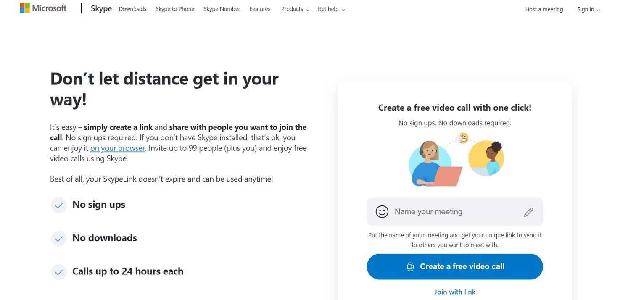Expand the Get help dropdown
628x300 pixels.
(x=331, y=9)
